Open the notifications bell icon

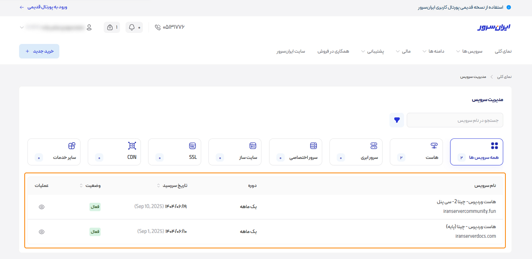[132, 27]
